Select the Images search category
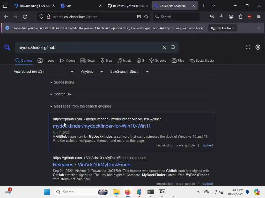Screen dimensions: 265x198 (x=46, y=61)
